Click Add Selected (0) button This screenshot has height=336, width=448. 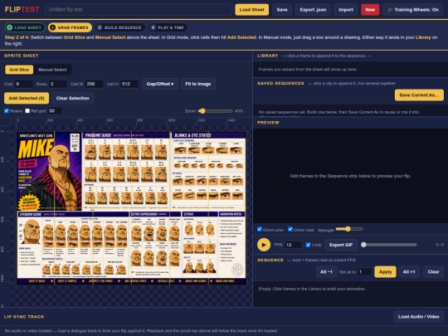tap(27, 98)
